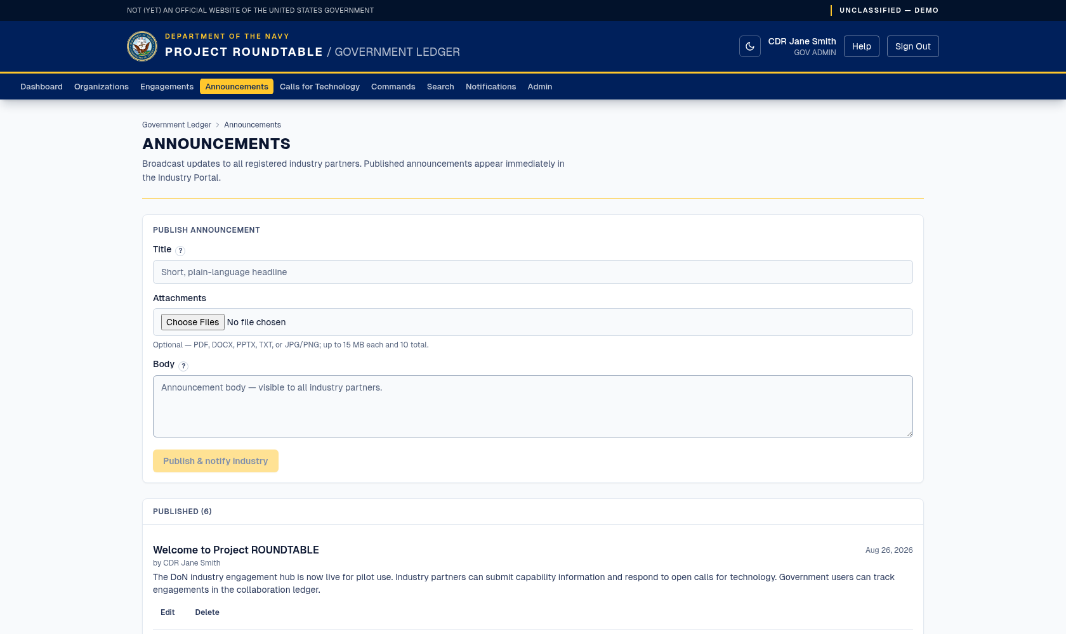Show help tooltip next to Title
Image resolution: width=1066 pixels, height=634 pixels.
[180, 250]
